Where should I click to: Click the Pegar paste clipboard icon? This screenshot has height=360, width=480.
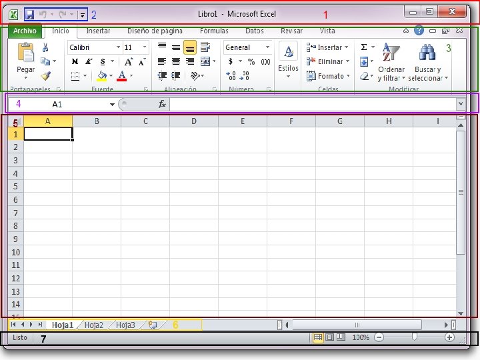(26, 52)
